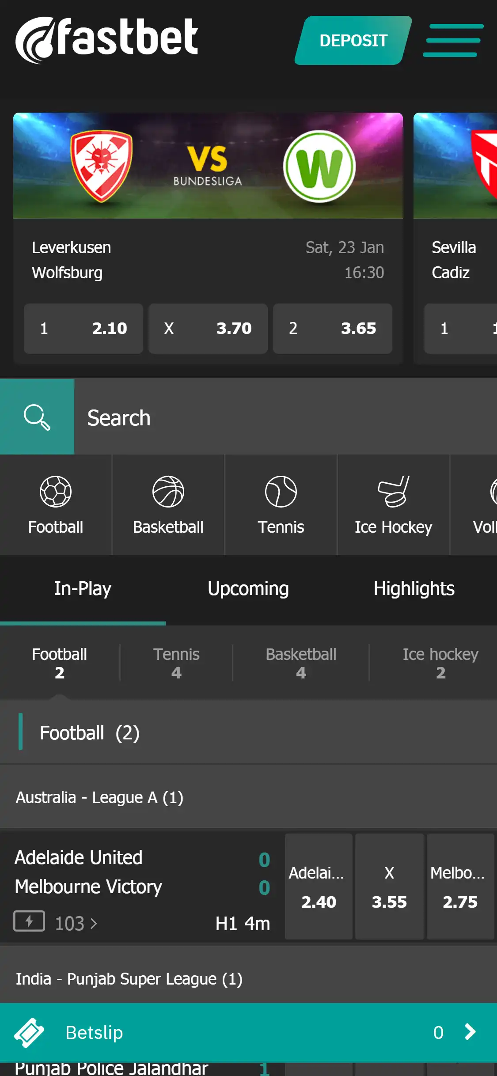Switch to the Highlights tab

tap(414, 589)
